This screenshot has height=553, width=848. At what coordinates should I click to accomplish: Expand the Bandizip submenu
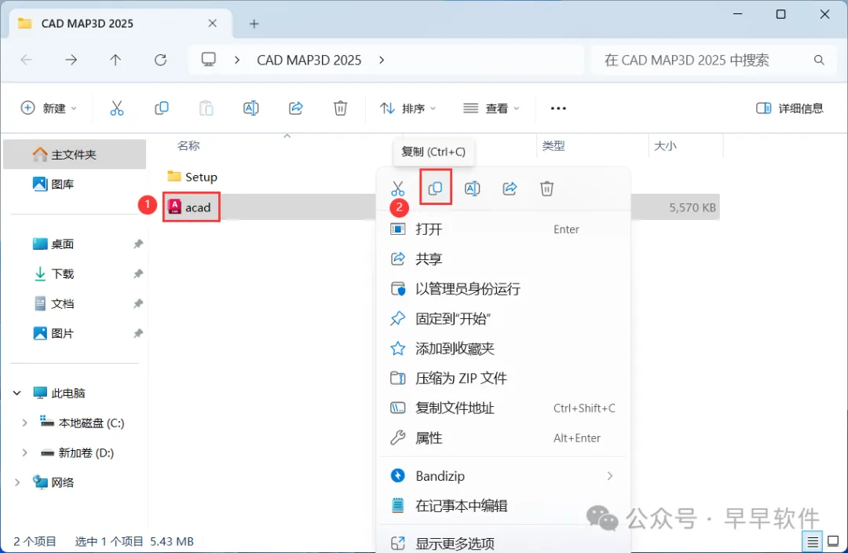609,475
